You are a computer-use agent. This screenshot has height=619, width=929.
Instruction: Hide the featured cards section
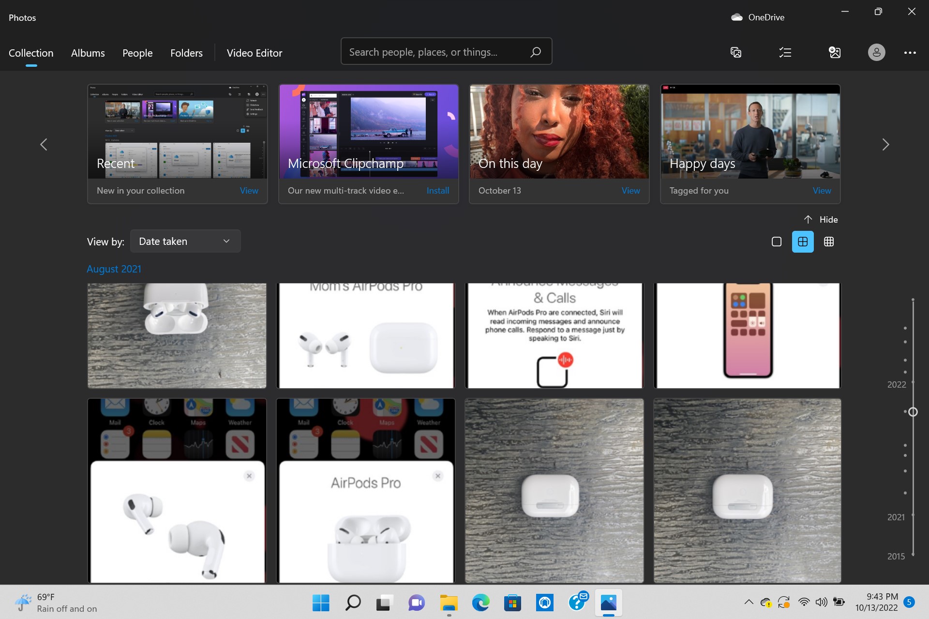pos(821,220)
